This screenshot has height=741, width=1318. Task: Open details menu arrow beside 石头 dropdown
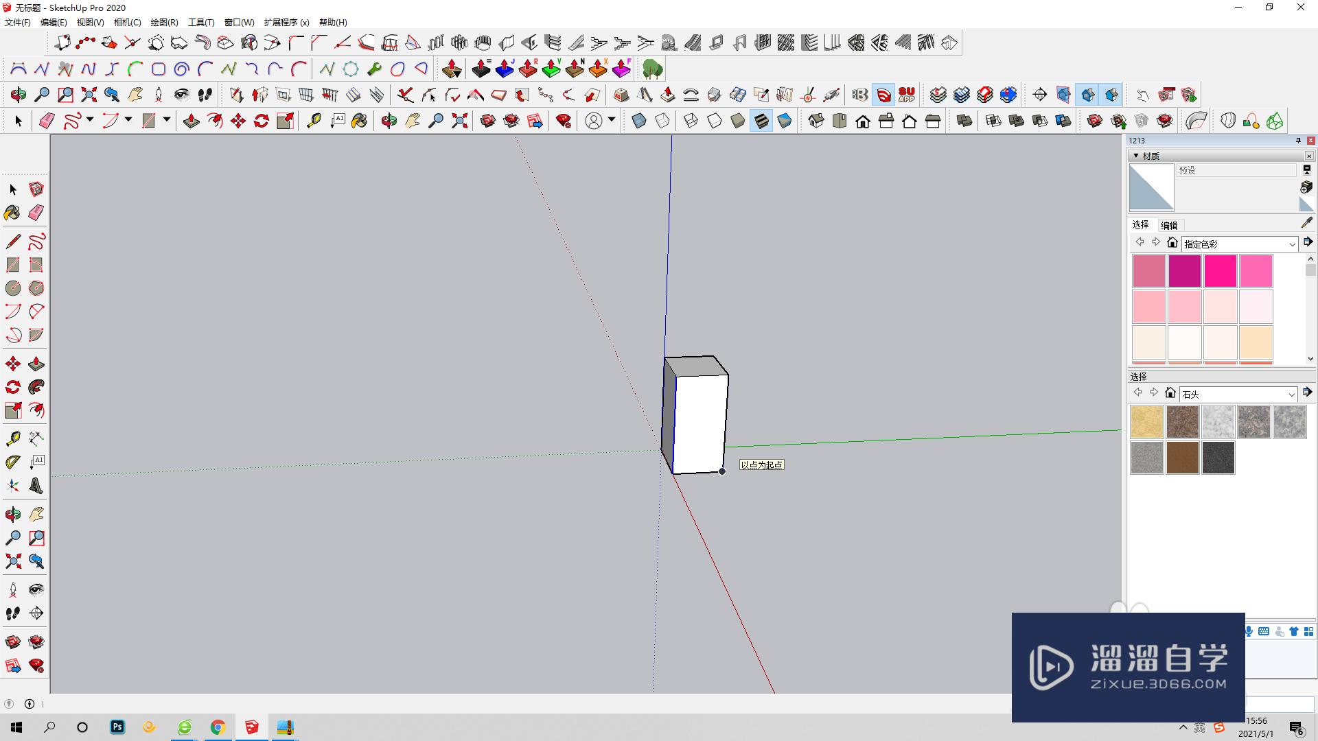(x=1307, y=392)
